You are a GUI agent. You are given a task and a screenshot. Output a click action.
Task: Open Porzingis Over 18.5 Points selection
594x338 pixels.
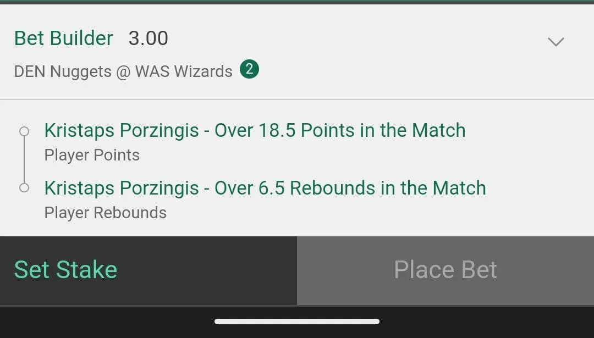(x=255, y=131)
